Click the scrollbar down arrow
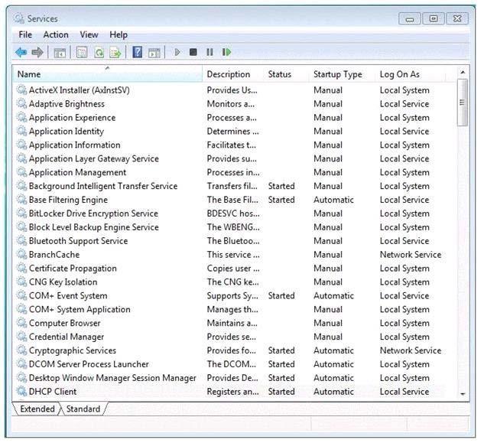The height and width of the screenshot is (443, 484). pos(463,393)
